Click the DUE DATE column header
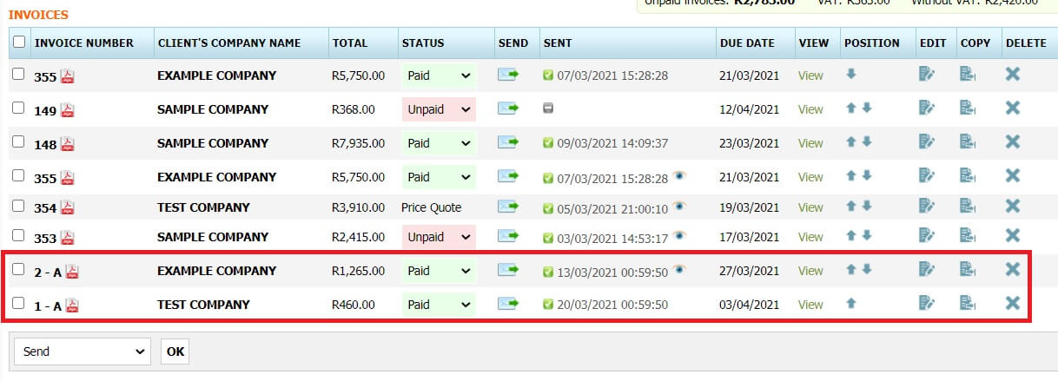Screen dimensions: 1058x381 tap(747, 43)
